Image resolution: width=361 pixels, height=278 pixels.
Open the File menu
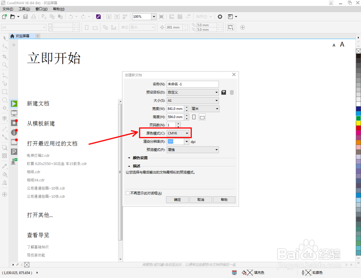click(8, 9)
